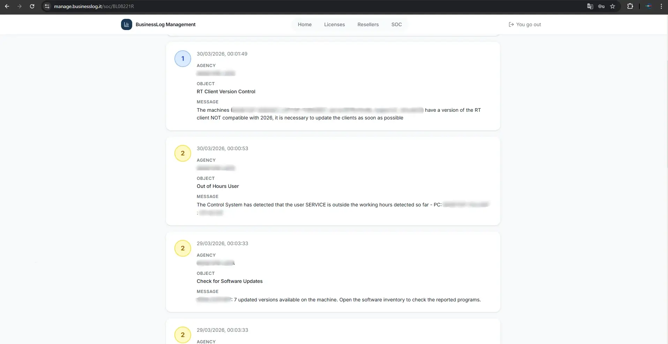This screenshot has height=344, width=668.
Task: Select timestamp 30/03/2026, 00:00:53
Action: (222, 148)
